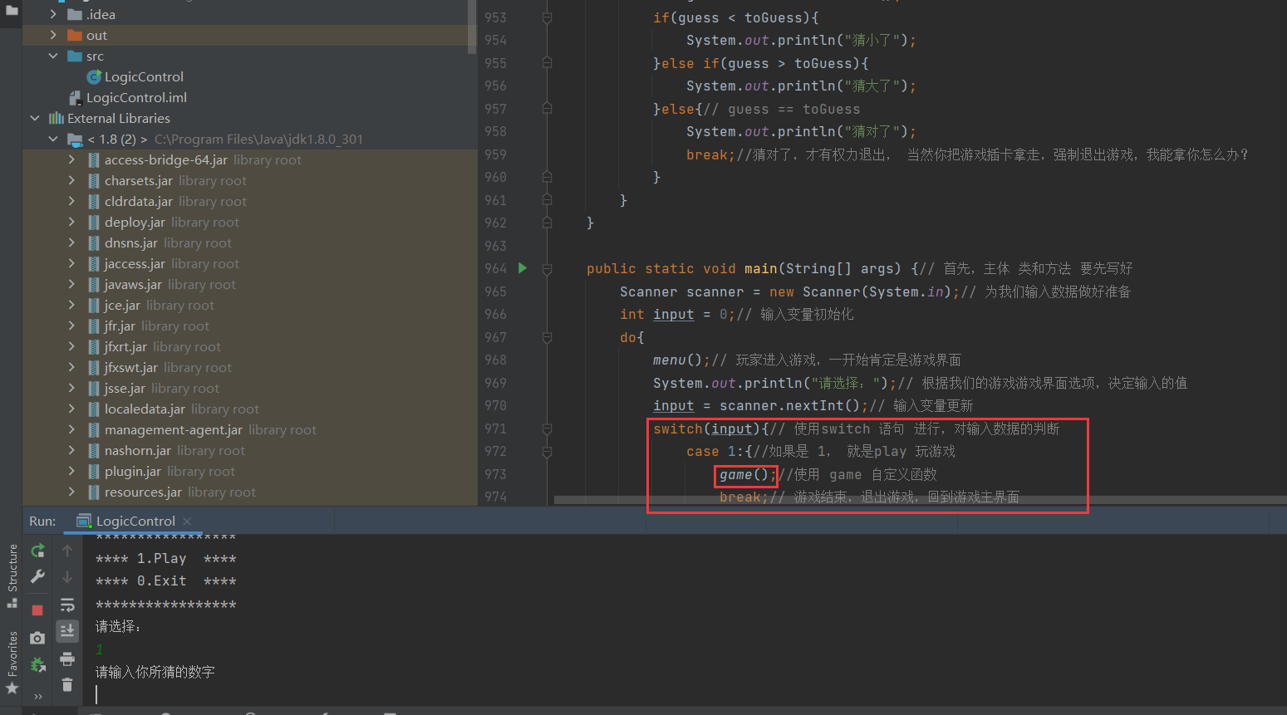Image resolution: width=1287 pixels, height=715 pixels.
Task: Click the project tree vertical scrollbar
Action: [x=472, y=27]
